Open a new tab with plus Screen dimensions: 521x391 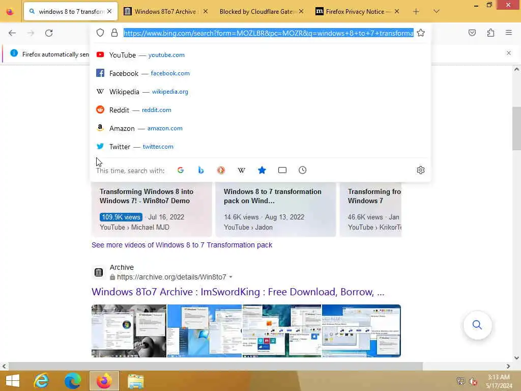(x=416, y=12)
